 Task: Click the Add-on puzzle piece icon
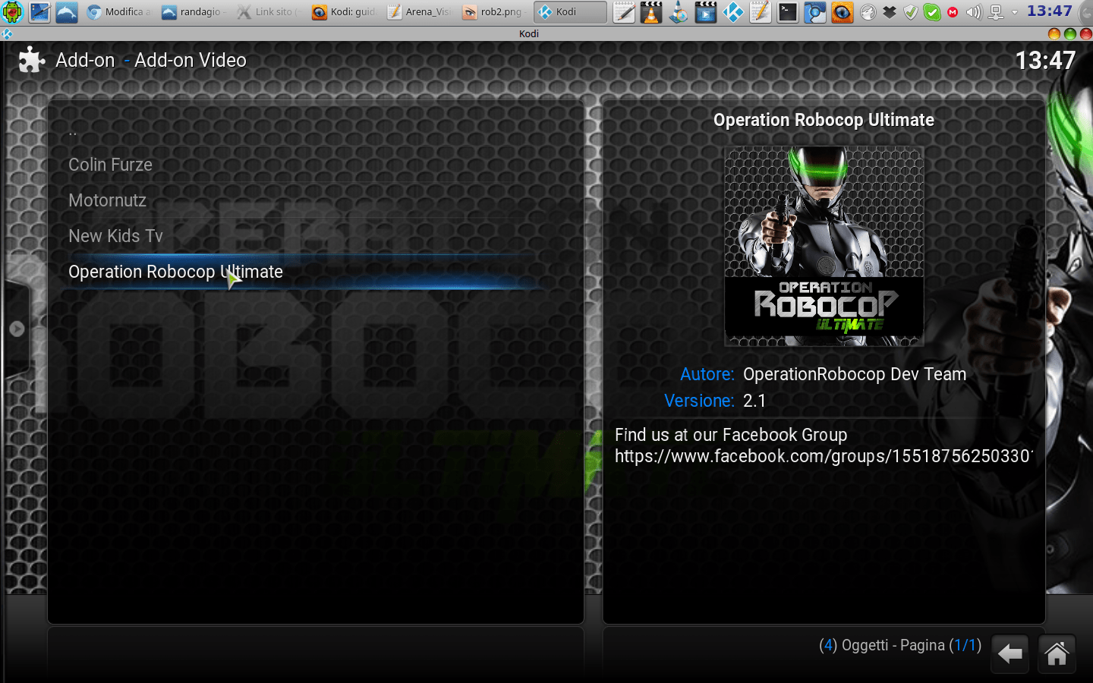[31, 60]
